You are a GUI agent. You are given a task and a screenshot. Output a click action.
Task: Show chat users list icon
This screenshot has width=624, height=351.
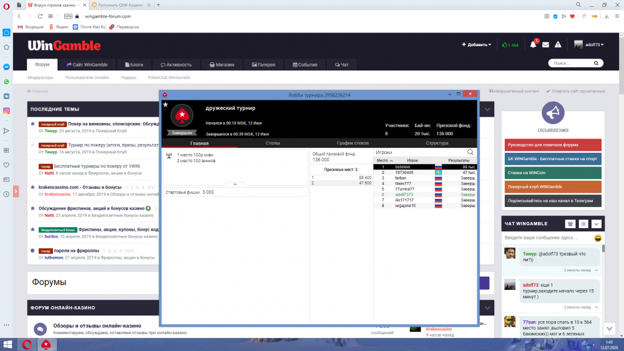(570, 224)
